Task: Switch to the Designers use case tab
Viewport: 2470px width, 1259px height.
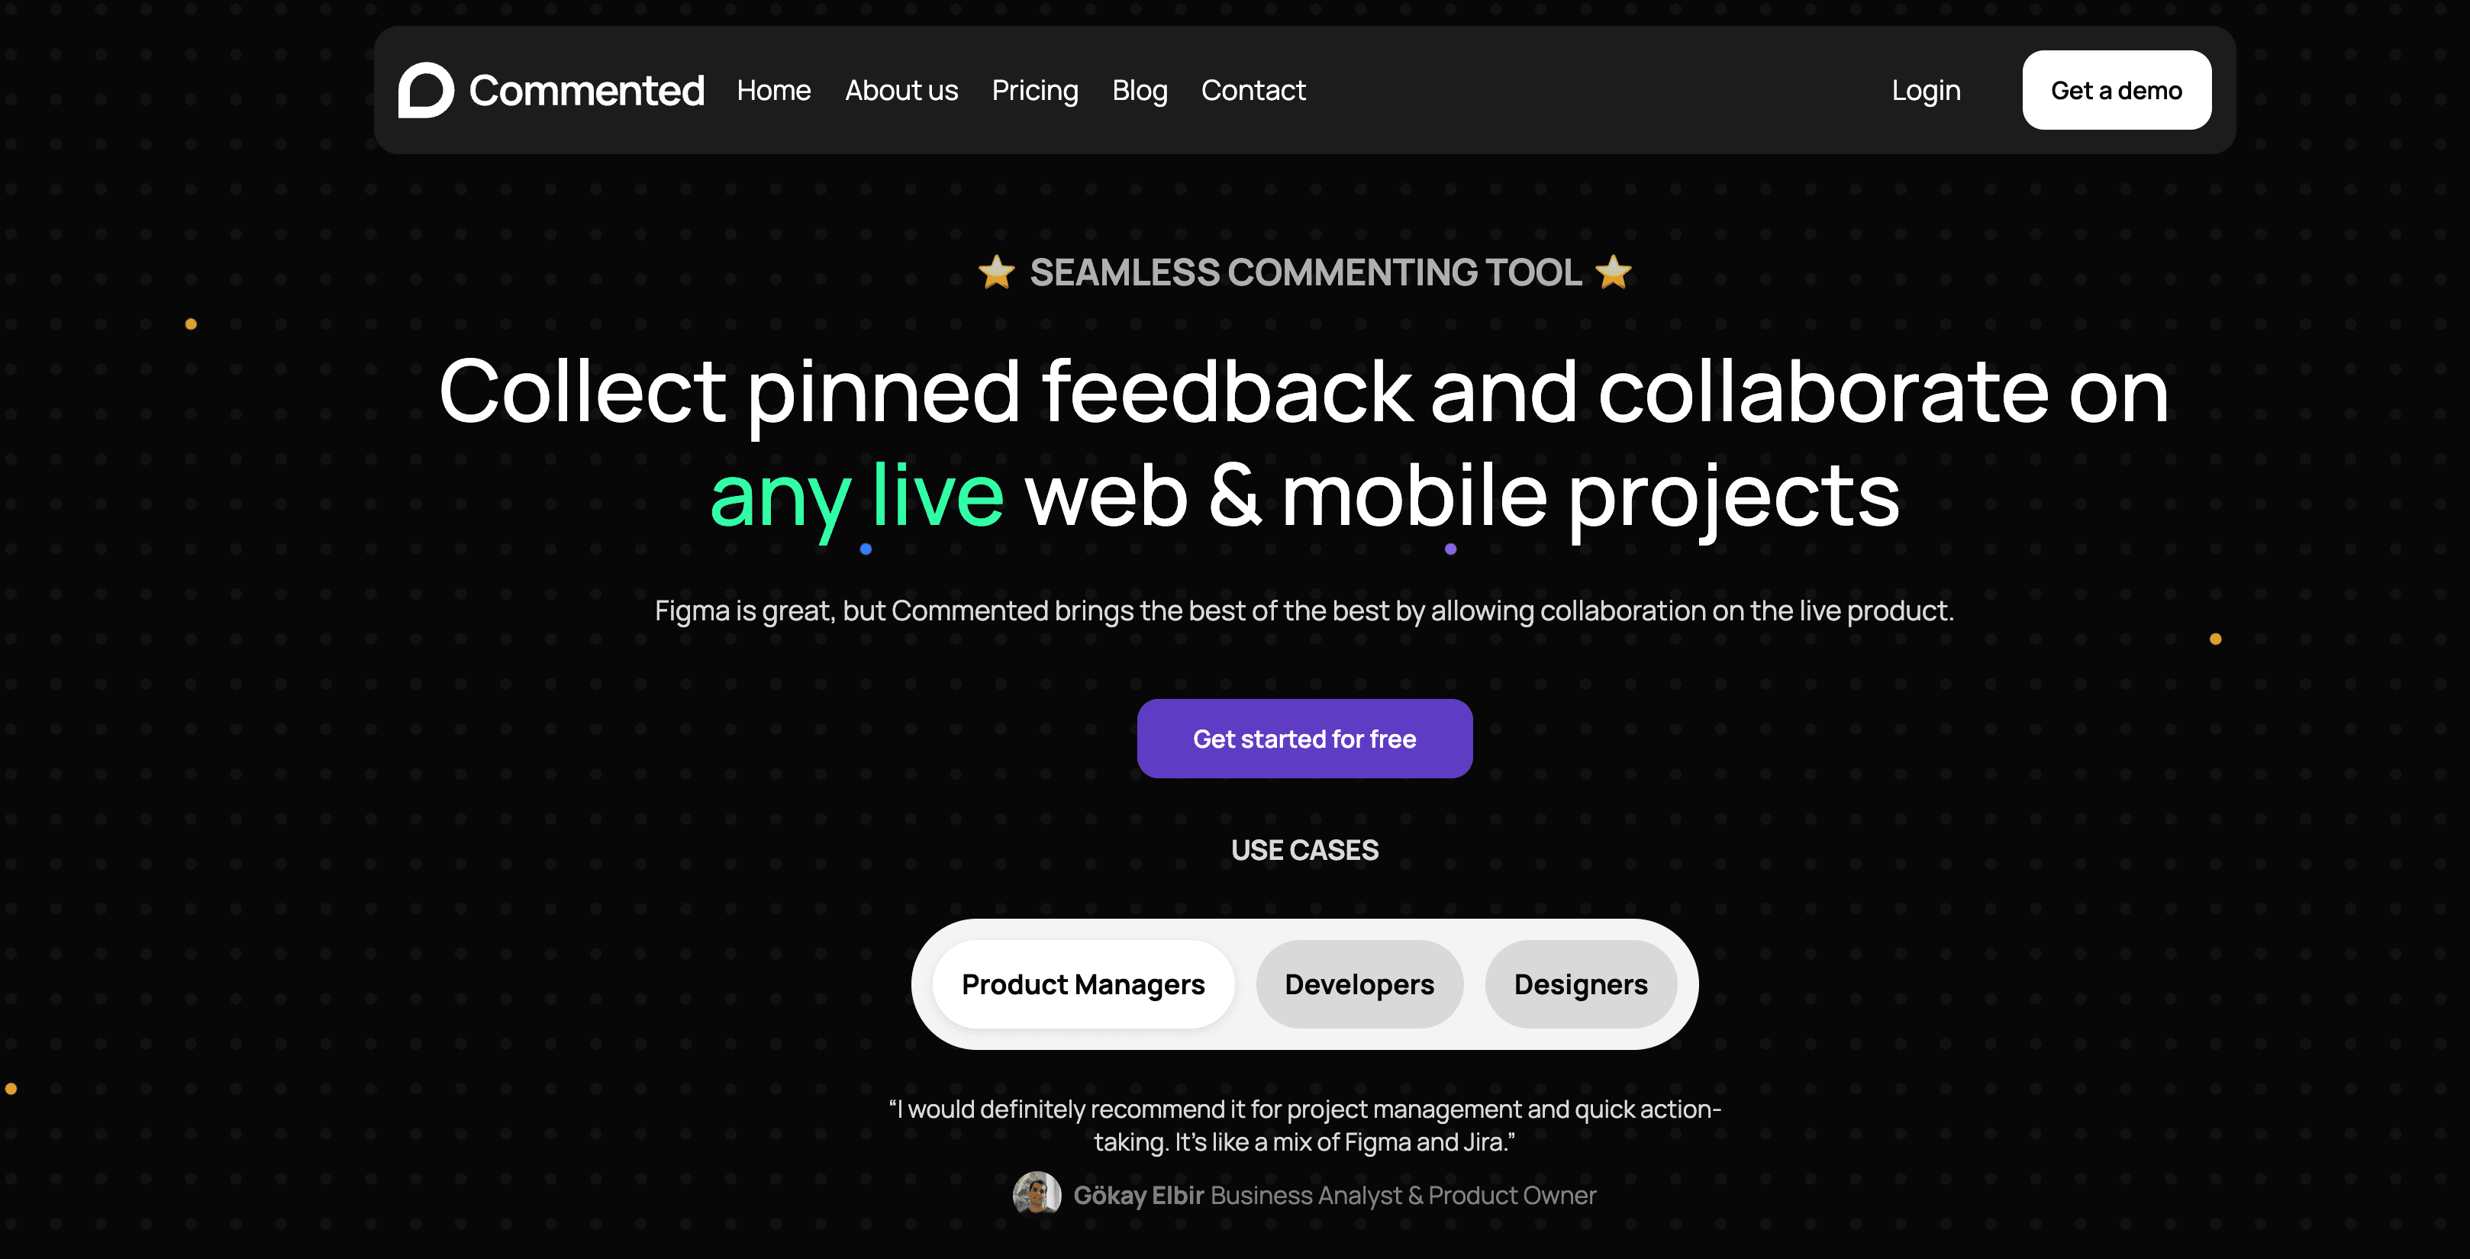Action: pyautogui.click(x=1580, y=984)
